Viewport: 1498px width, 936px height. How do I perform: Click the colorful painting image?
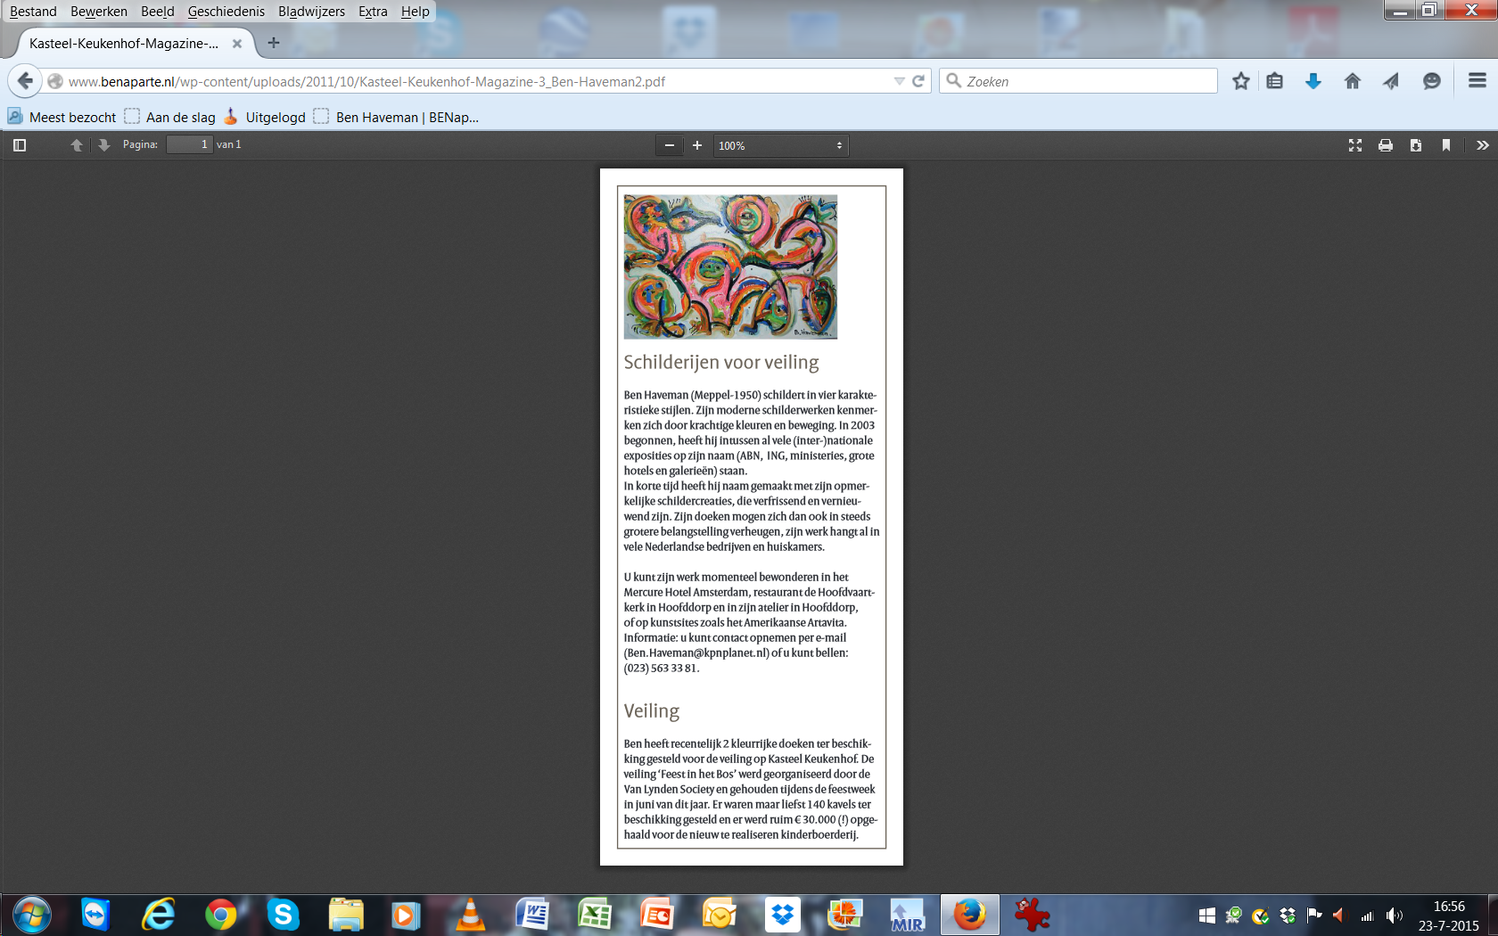730,267
